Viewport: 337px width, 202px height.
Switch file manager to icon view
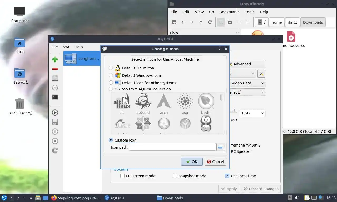point(221,22)
